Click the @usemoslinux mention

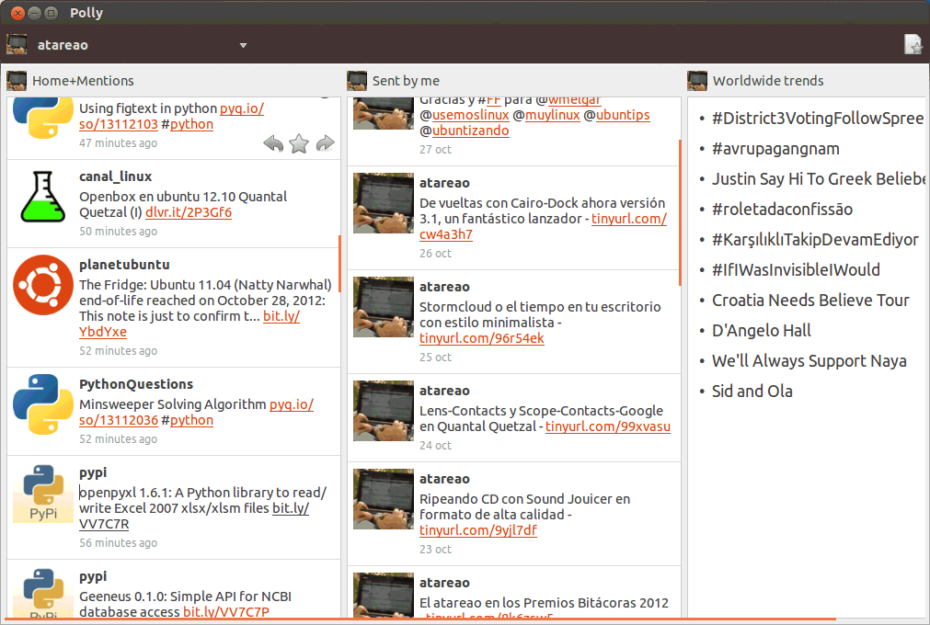pos(465,115)
